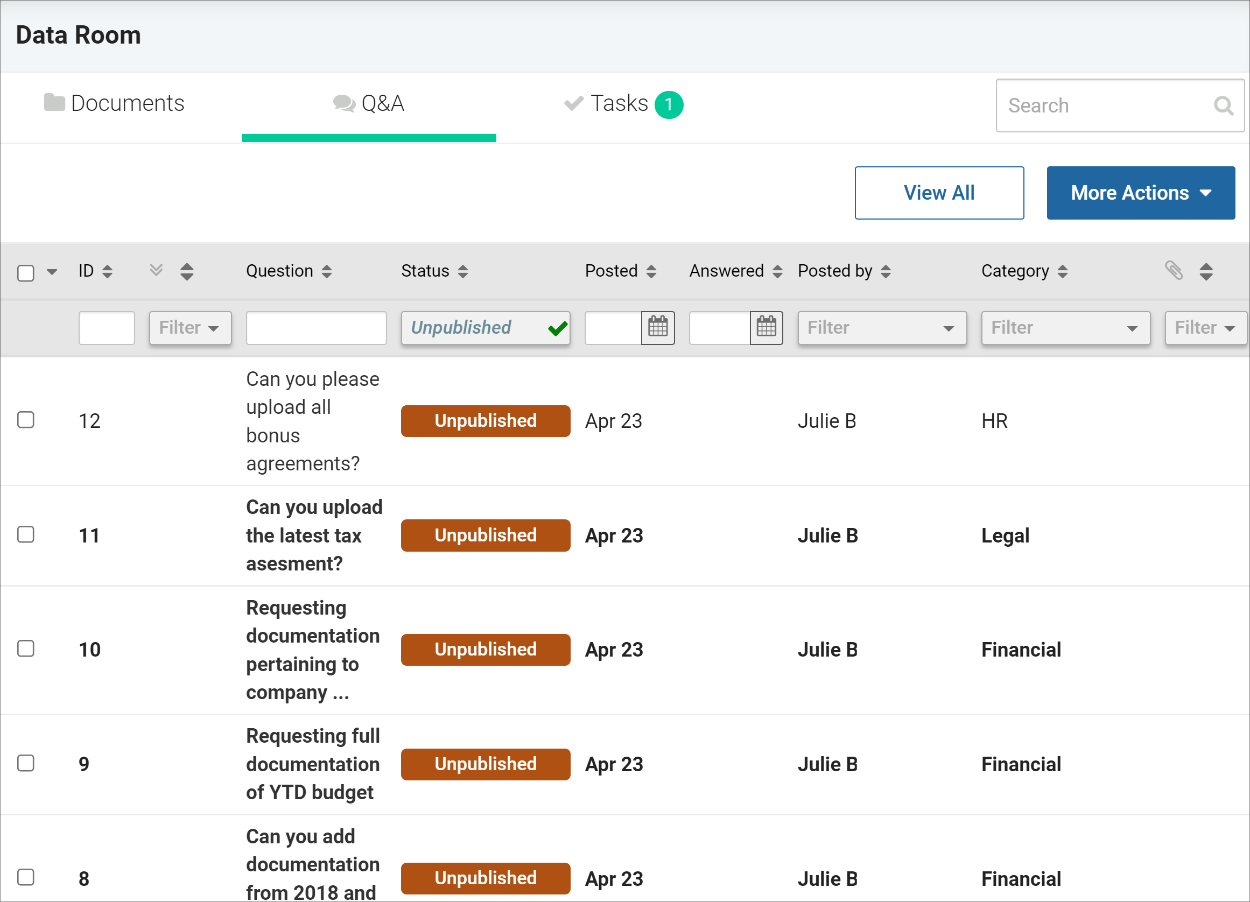
Task: Expand the Posted by filter dropdown
Action: 882,328
